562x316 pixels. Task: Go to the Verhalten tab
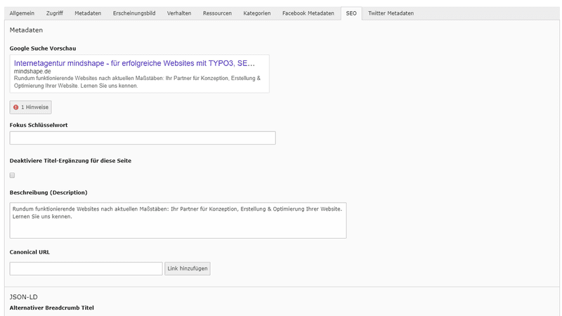[179, 13]
